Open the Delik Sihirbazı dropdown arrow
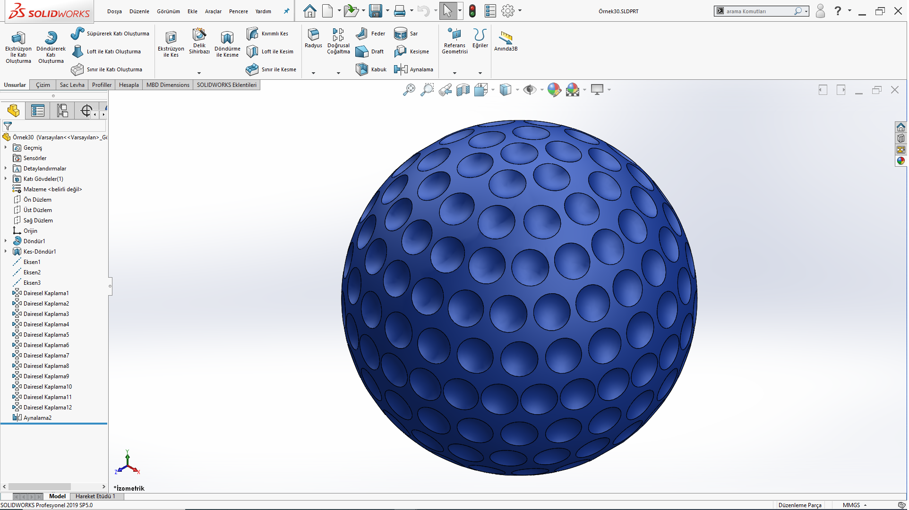 199,73
